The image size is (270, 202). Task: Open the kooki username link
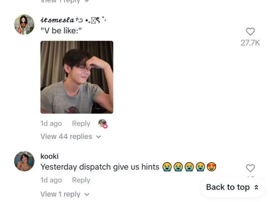point(49,156)
